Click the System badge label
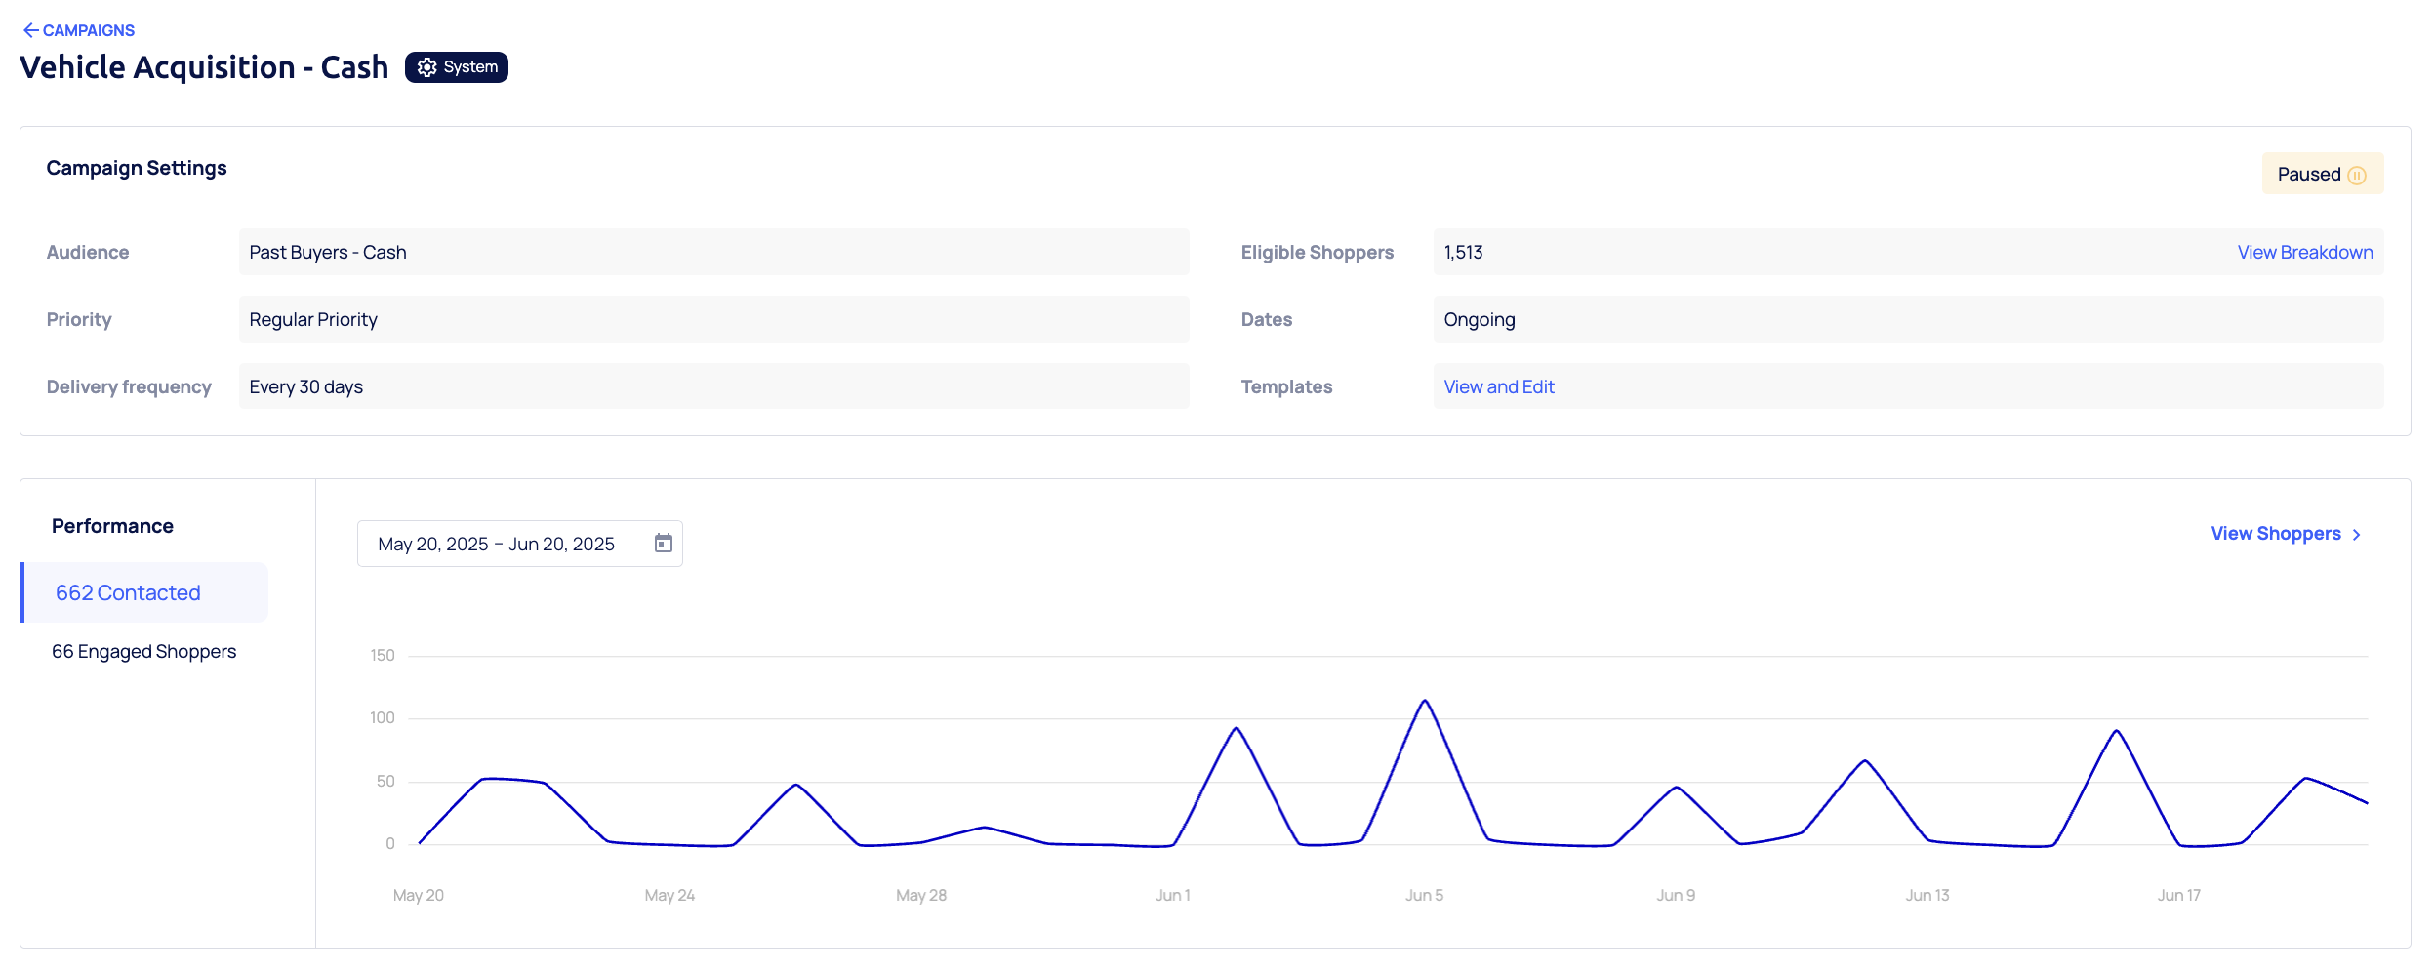The height and width of the screenshot is (972, 2434). pyautogui.click(x=470, y=67)
